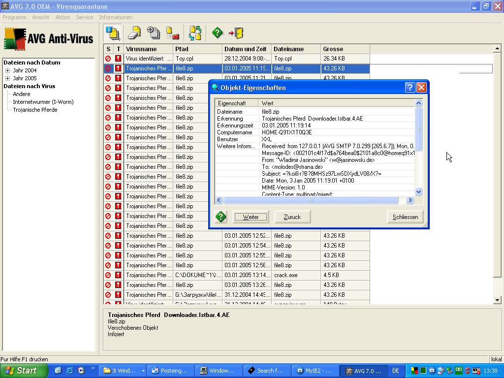Switch to the Search f... taskbar button
This screenshot has height=378, width=504.
point(267,371)
